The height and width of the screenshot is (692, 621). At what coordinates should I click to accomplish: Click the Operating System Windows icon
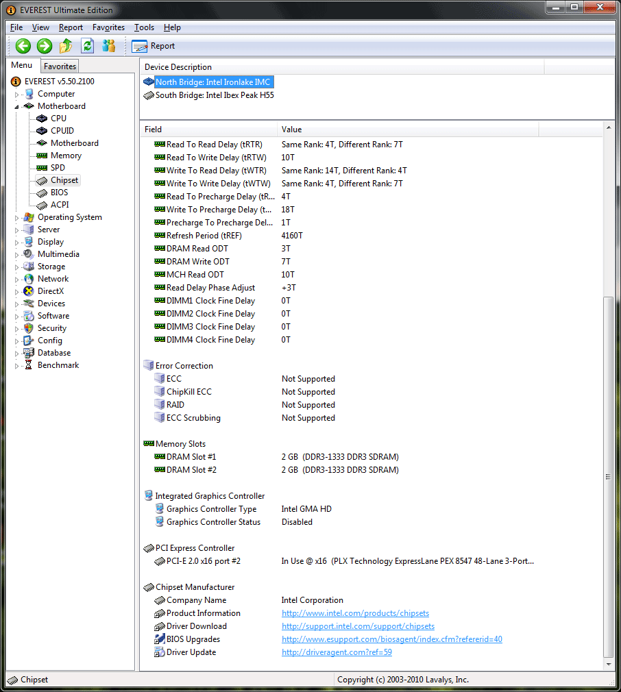click(x=29, y=217)
